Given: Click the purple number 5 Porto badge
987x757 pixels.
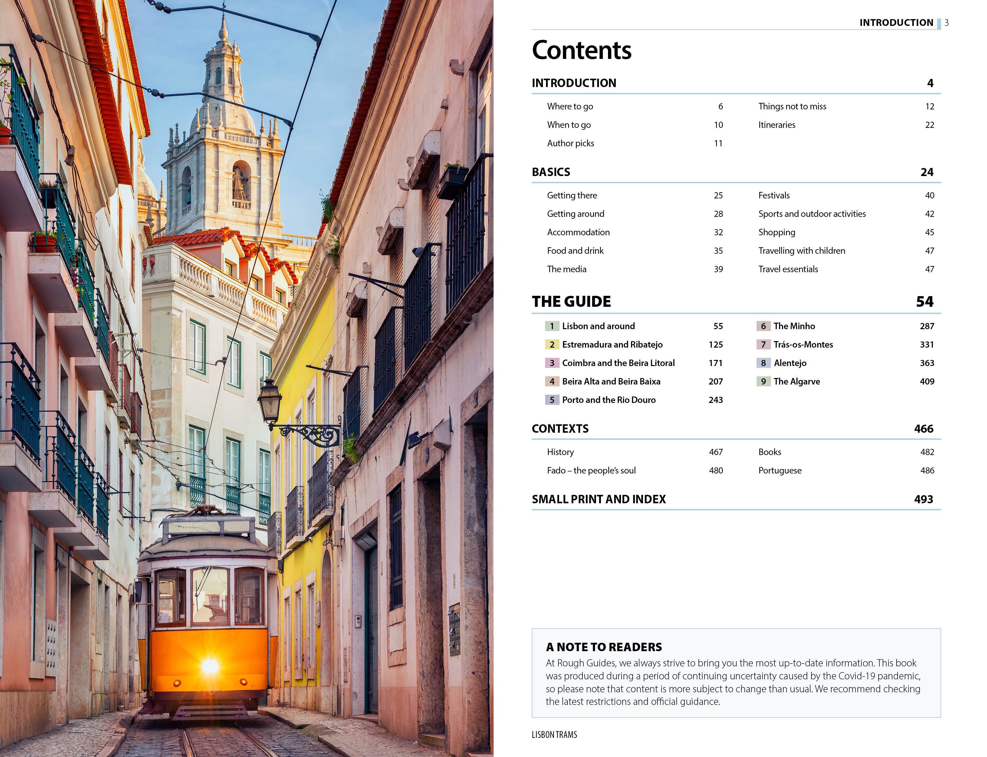Looking at the screenshot, I should tap(551, 400).
